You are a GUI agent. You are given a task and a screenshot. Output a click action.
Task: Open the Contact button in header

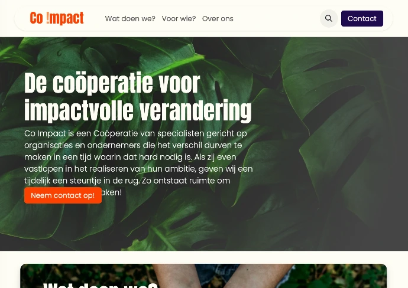[362, 18]
